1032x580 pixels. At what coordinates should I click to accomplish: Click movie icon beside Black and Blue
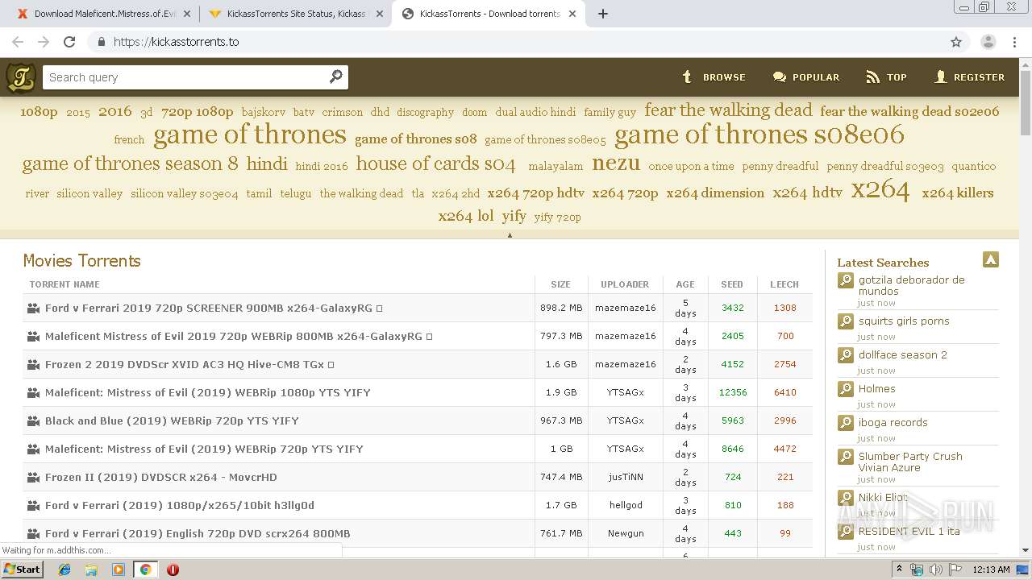click(33, 420)
